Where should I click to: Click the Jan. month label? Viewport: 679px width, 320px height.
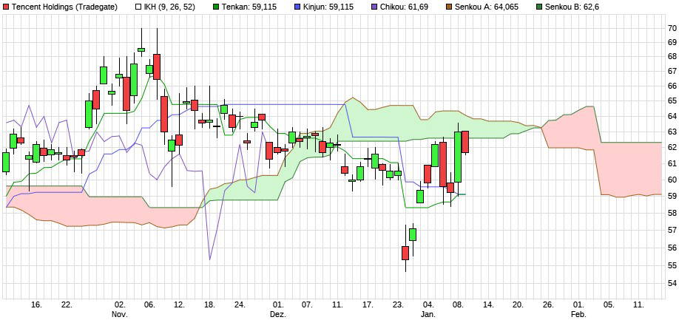point(428,314)
